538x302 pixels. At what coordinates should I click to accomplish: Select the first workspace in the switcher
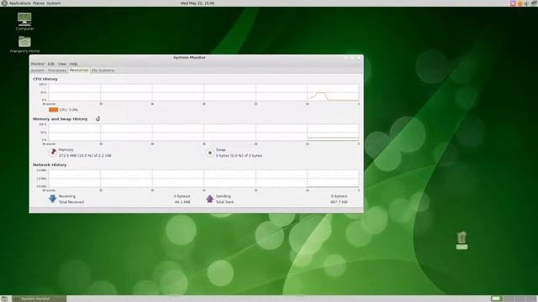pyautogui.click(x=496, y=299)
